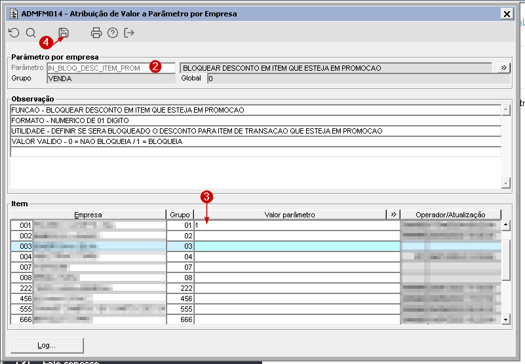Viewport: 525px width, 364px height.
Task: Click the Grupo column header
Action: coord(180,215)
